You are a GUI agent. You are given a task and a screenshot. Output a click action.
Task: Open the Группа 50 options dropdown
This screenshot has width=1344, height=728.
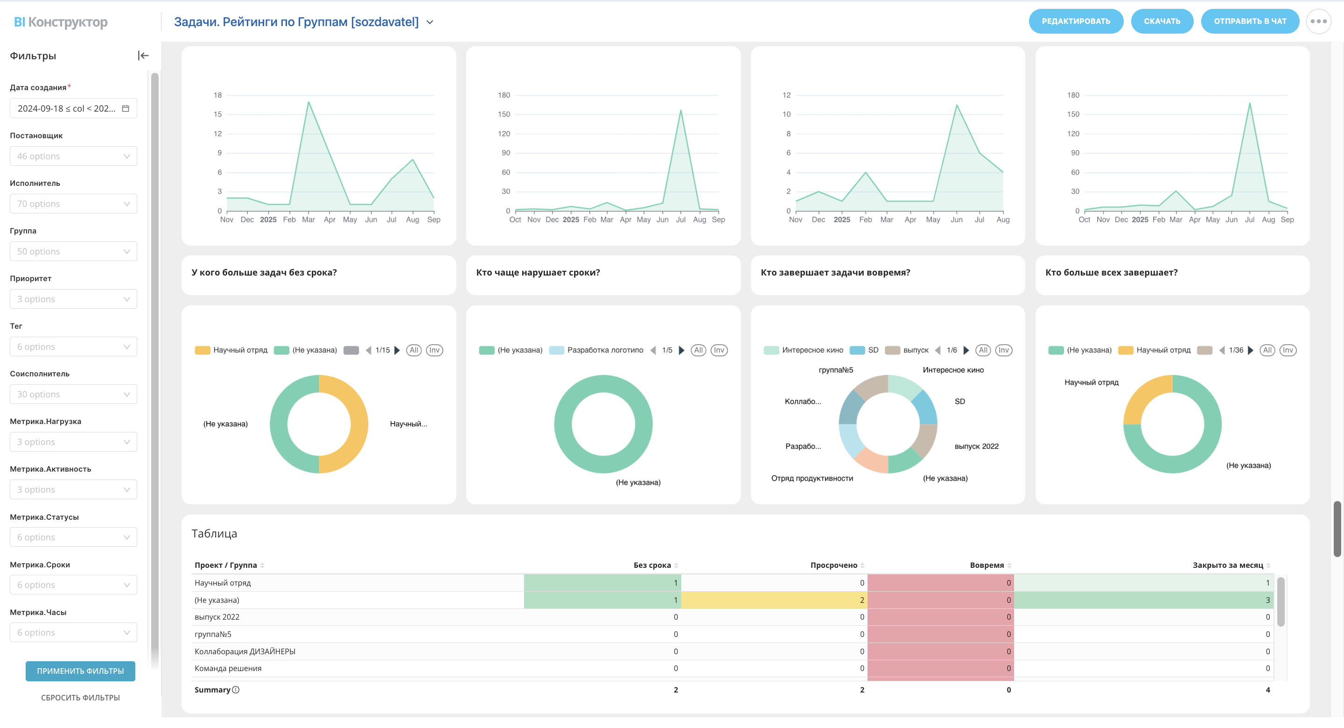tap(73, 252)
